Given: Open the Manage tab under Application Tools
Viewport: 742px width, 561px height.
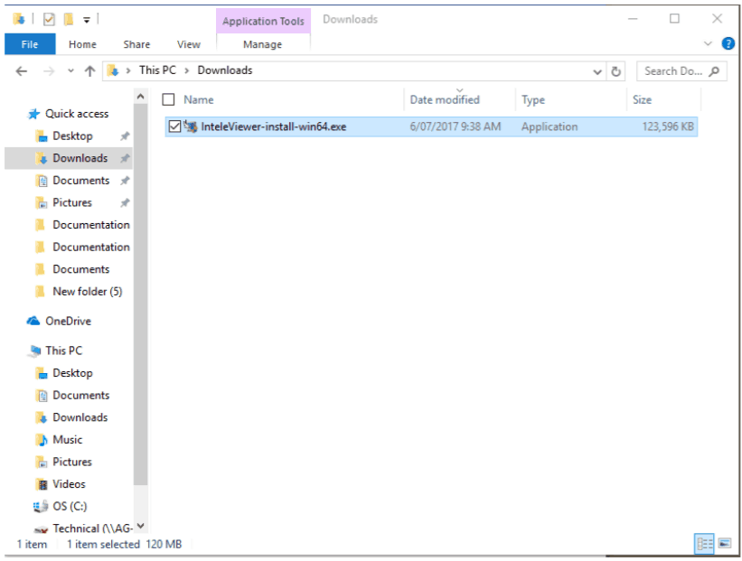Looking at the screenshot, I should pos(263,44).
